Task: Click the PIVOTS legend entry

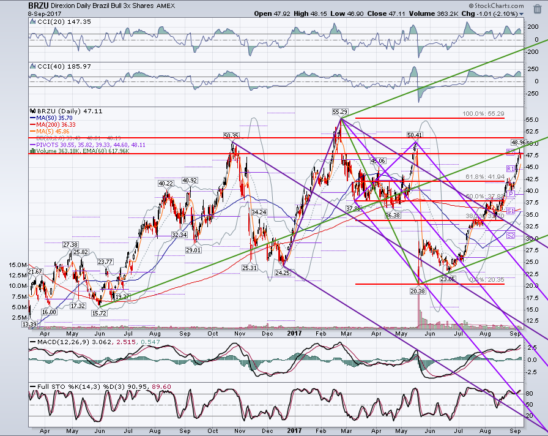Action: tap(87, 145)
